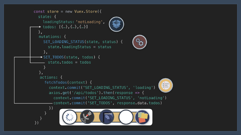
Task: Click the checklist actions icon
Action: [166, 85]
